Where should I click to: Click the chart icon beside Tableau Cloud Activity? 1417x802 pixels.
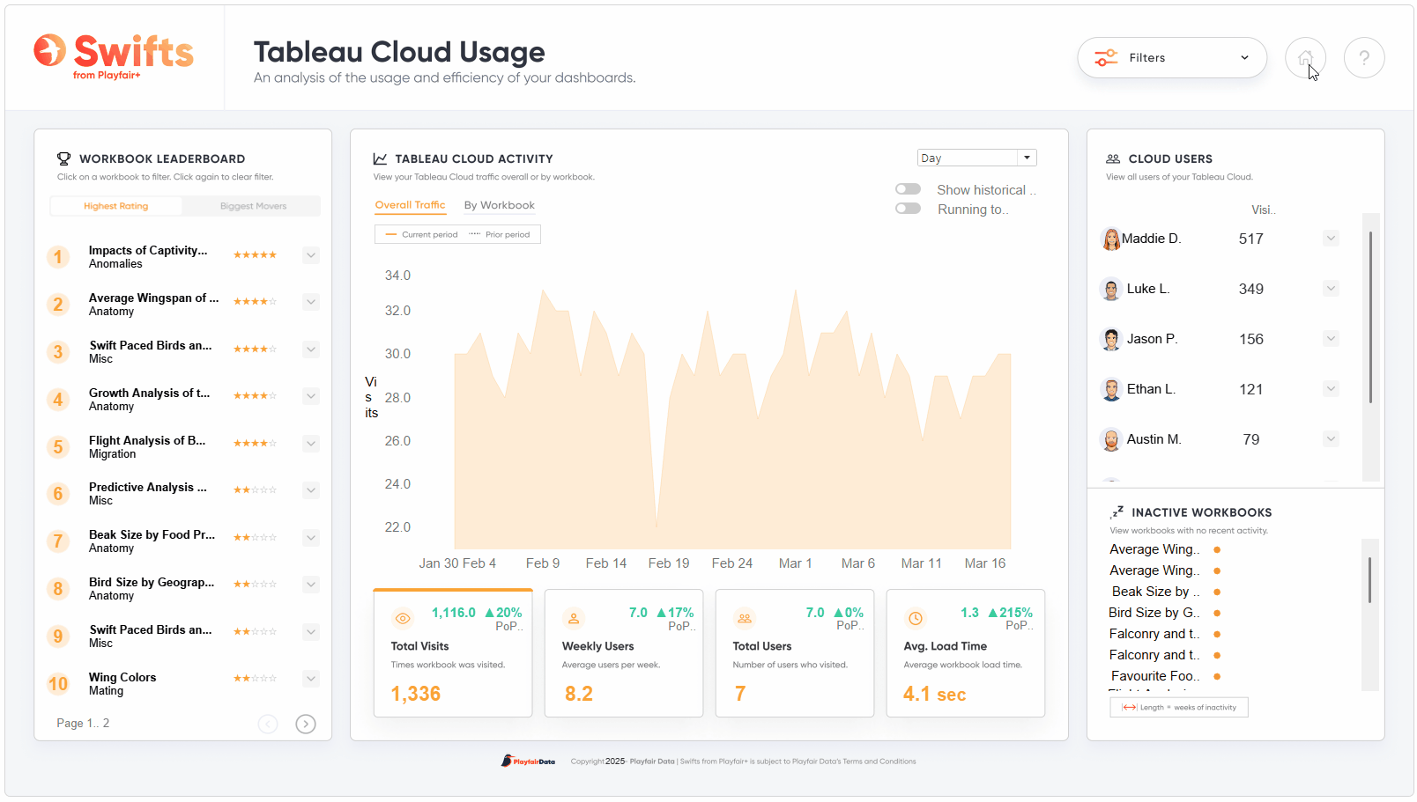379,158
